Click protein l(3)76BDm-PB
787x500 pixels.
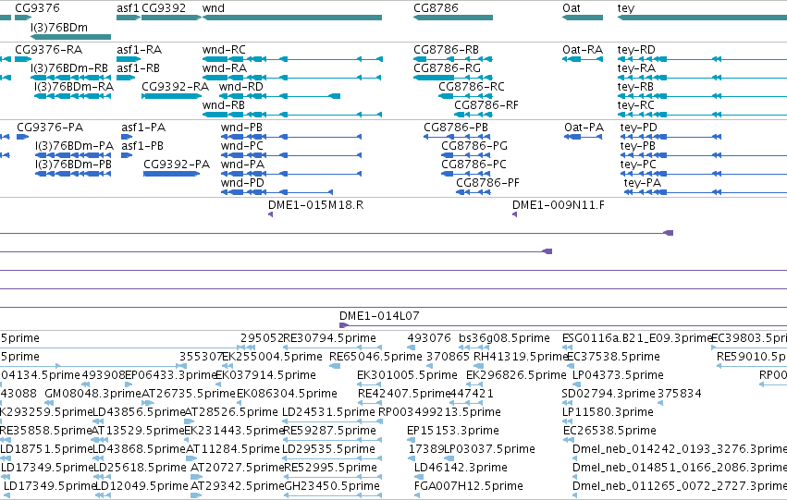[73, 165]
